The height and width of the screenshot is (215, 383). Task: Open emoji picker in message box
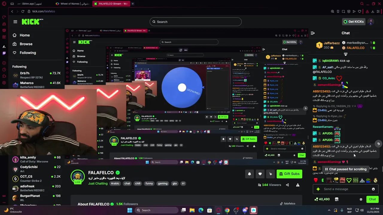(x=373, y=189)
